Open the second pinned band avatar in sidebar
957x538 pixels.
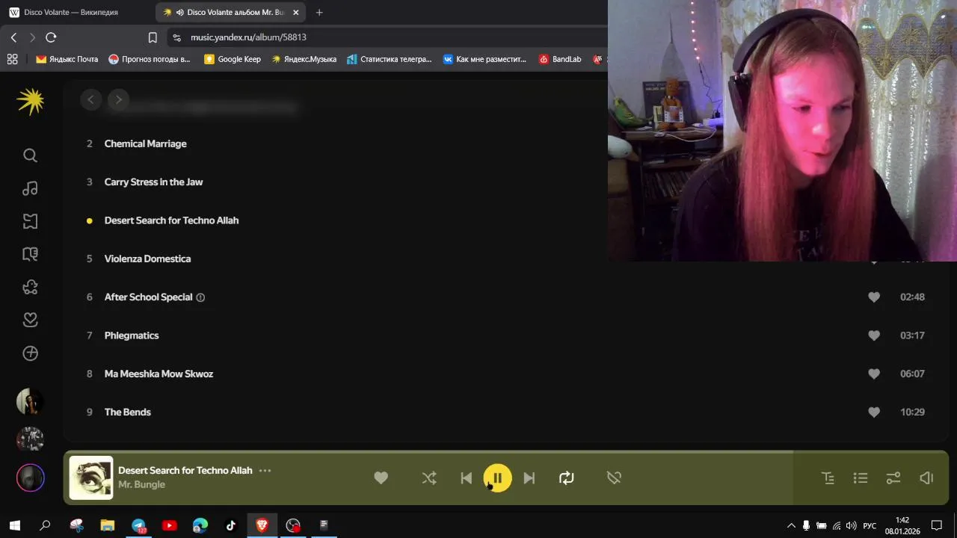click(x=30, y=439)
